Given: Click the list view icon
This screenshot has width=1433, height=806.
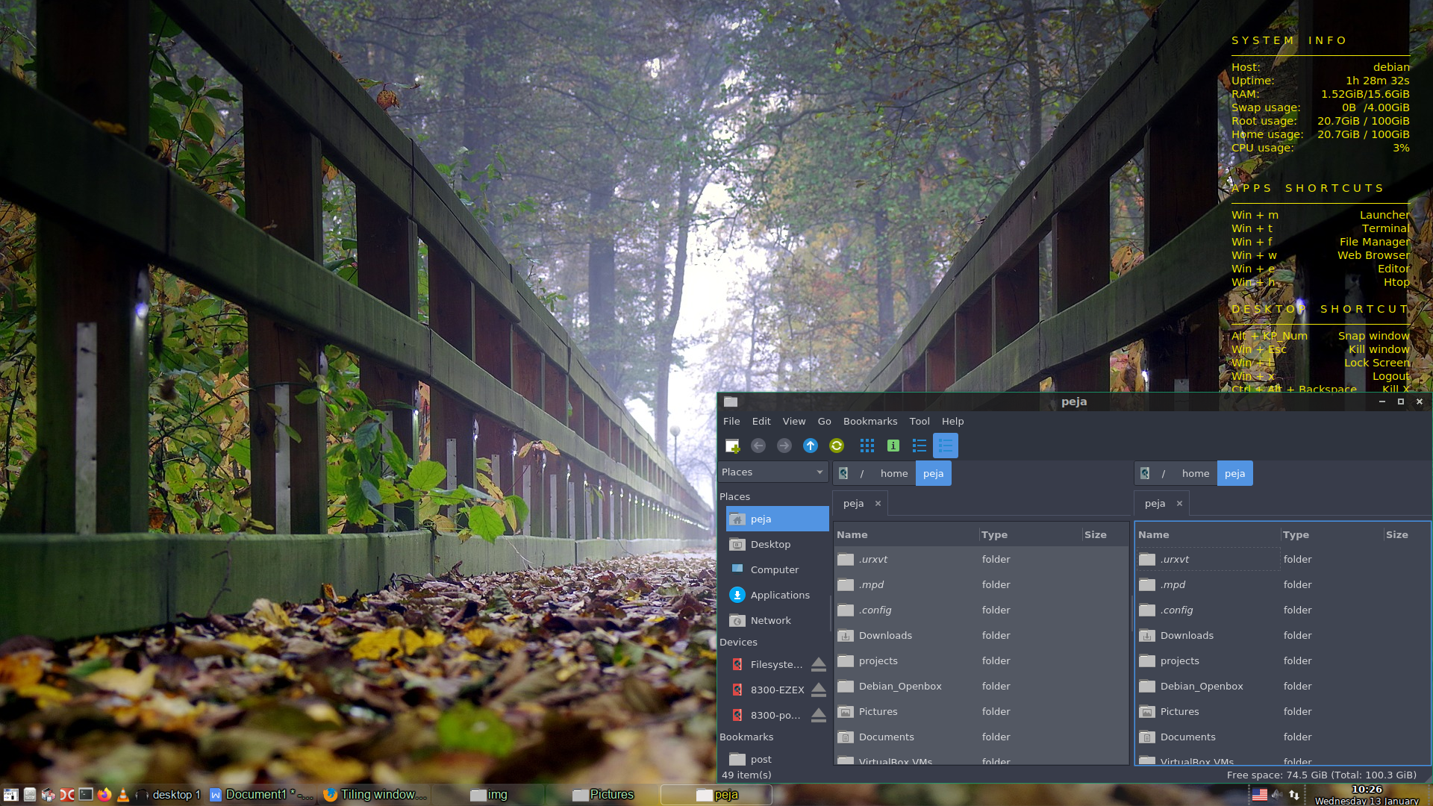Looking at the screenshot, I should pyautogui.click(x=920, y=446).
